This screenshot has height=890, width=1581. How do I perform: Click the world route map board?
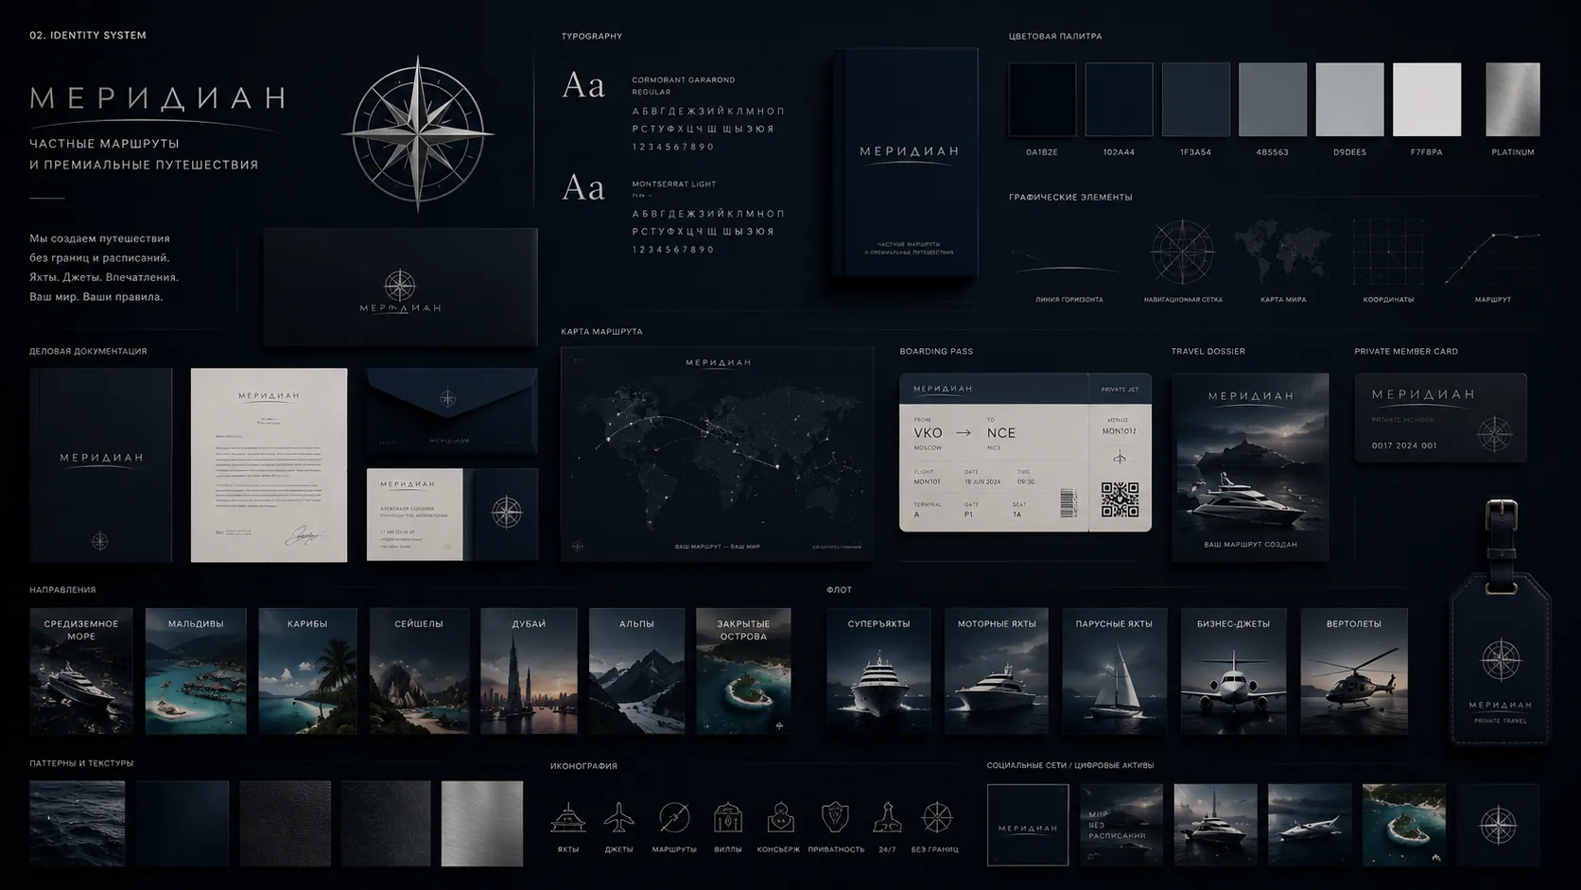click(x=717, y=454)
